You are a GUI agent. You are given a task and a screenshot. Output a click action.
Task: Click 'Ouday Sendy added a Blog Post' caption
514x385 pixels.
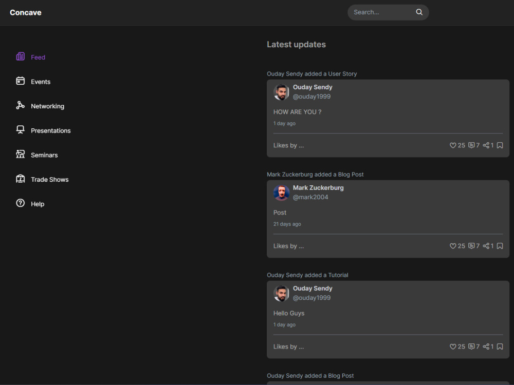click(x=310, y=376)
